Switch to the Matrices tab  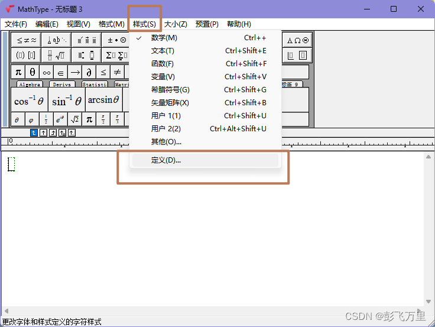point(122,85)
